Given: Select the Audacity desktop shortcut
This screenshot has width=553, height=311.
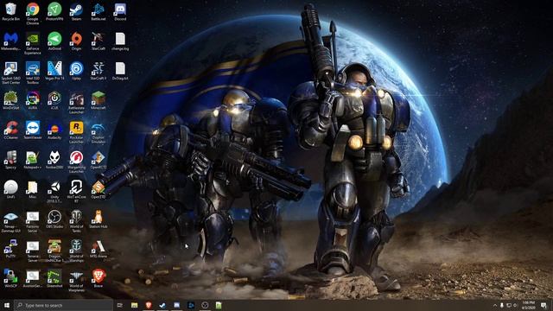Looking at the screenshot, I should point(54,130).
